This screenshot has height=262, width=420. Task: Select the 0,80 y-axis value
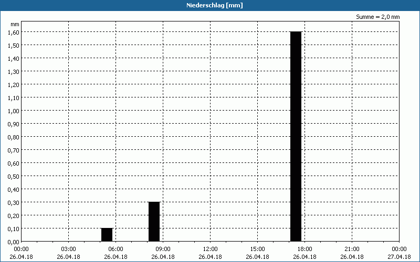(x=14, y=137)
